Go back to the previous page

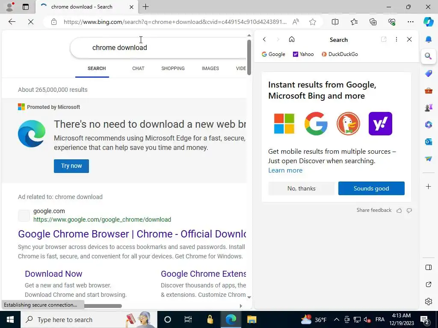[12, 22]
